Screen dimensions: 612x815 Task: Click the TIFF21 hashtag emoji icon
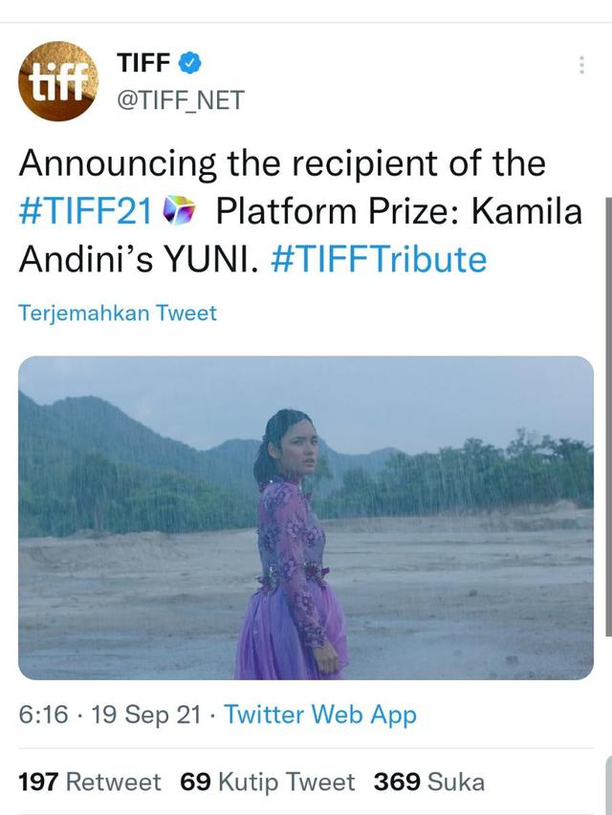point(178,211)
